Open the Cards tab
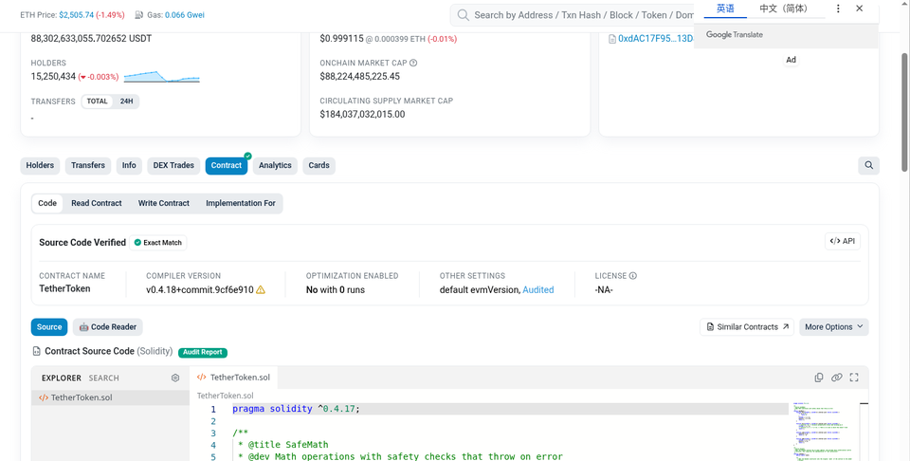 pyautogui.click(x=319, y=165)
